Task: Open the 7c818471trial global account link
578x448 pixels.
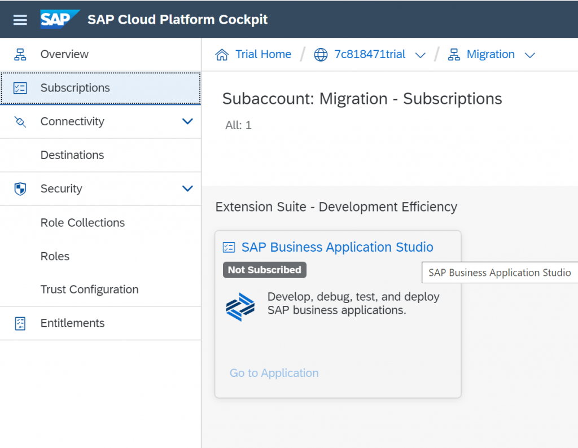Action: 369,54
